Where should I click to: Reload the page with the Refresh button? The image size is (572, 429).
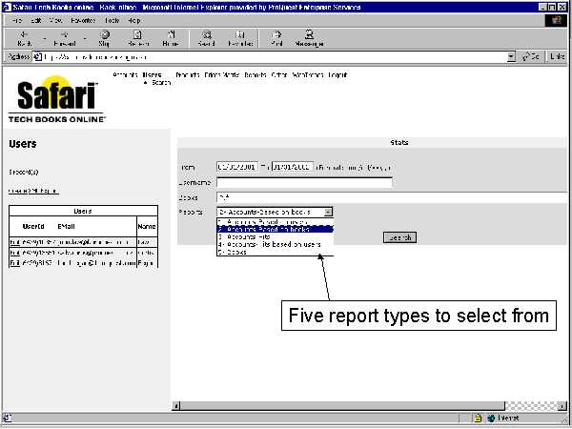coord(138,39)
